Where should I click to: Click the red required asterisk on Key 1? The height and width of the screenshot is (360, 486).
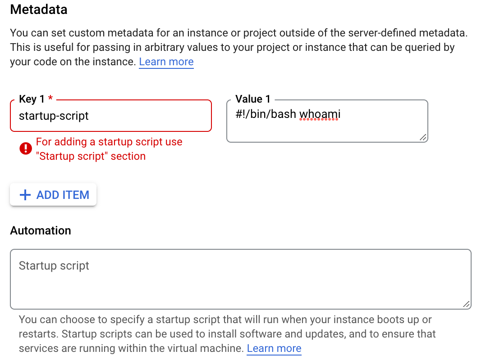[50, 99]
